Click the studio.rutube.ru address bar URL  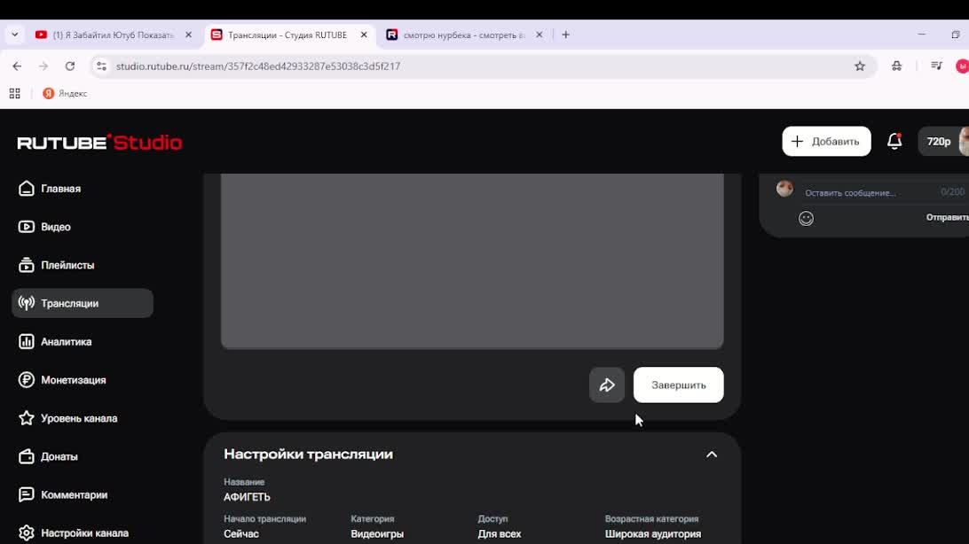pyautogui.click(x=257, y=66)
